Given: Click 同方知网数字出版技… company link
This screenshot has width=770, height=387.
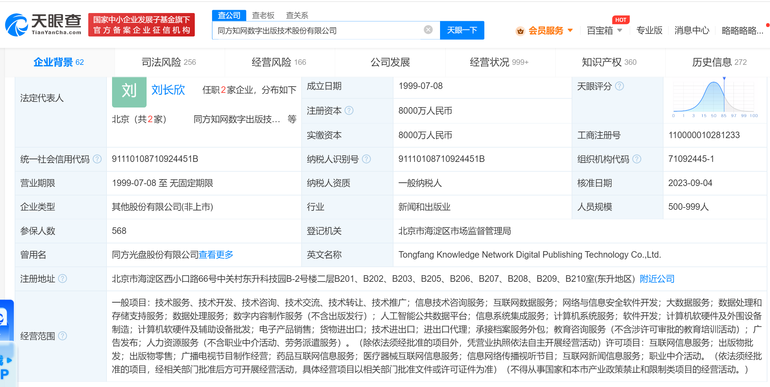Looking at the screenshot, I should pos(237,119).
